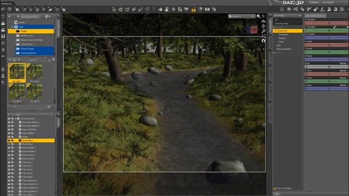The image size is (349, 196).
Task: Toggle selectable arrow of Rocks Big 1
Action: click(x=13, y=140)
